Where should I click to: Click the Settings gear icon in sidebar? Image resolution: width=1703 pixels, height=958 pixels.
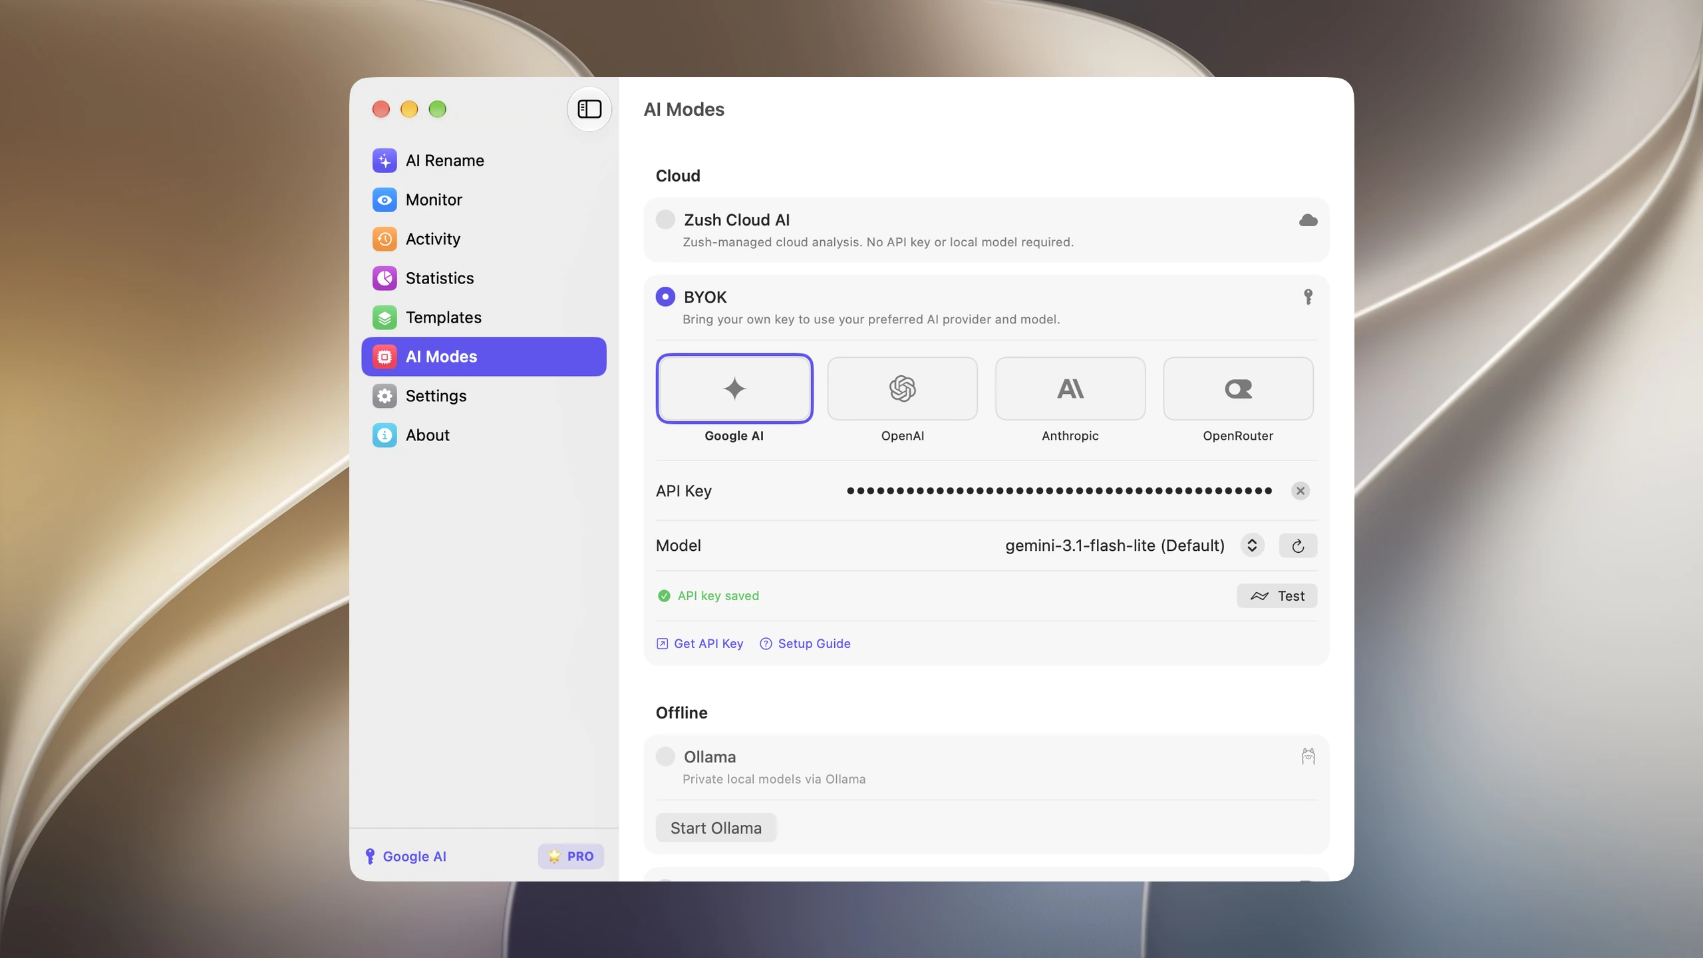tap(385, 396)
